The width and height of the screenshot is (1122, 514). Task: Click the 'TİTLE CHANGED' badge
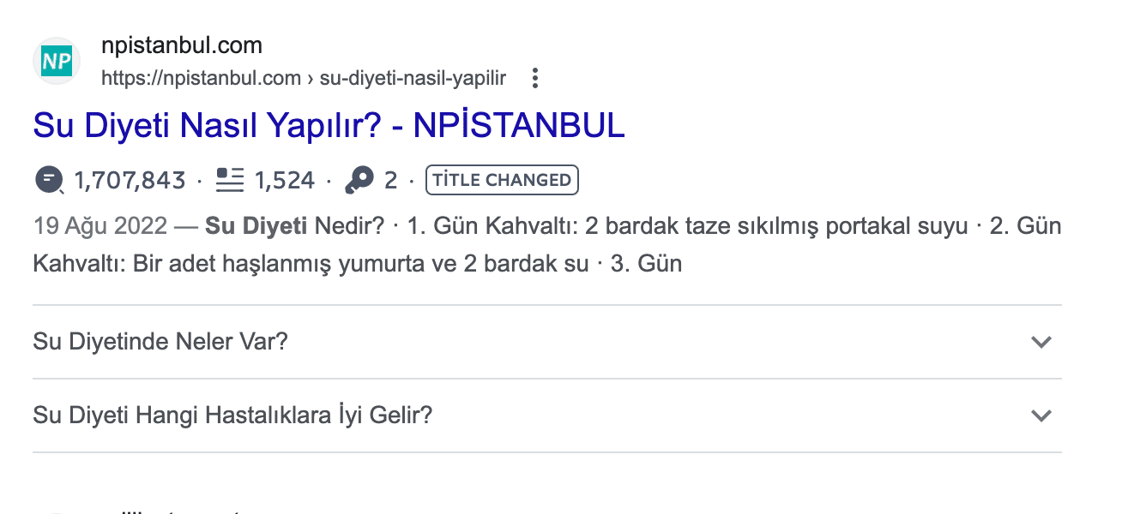coord(502,180)
